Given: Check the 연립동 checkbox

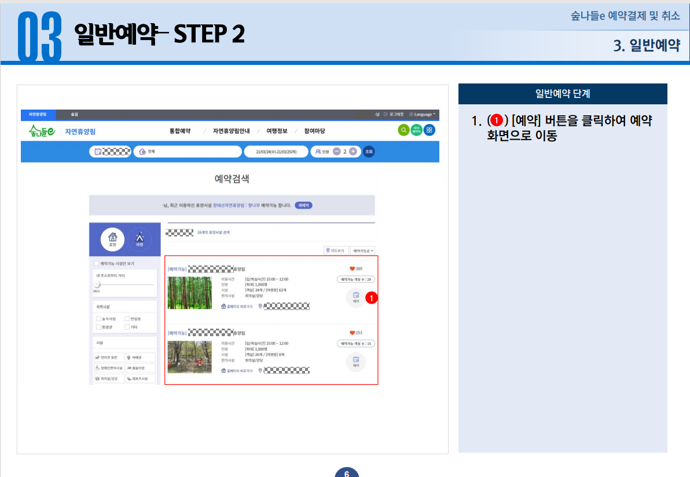Looking at the screenshot, I should pos(127,318).
